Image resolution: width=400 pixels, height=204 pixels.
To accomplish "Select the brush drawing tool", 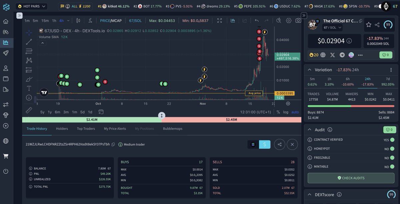I will tap(29, 79).
